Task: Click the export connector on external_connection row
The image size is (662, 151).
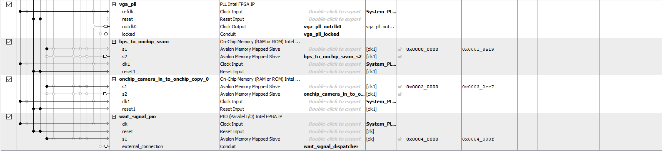Action: [106, 146]
